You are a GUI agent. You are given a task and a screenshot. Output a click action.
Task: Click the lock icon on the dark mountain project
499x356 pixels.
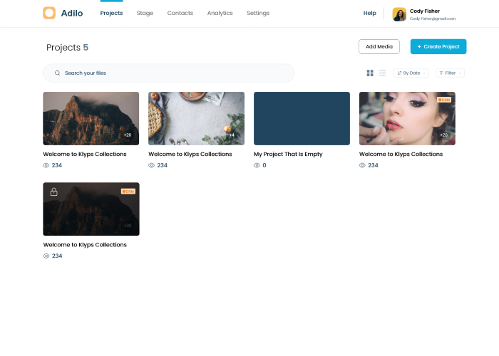pyautogui.click(x=53, y=192)
